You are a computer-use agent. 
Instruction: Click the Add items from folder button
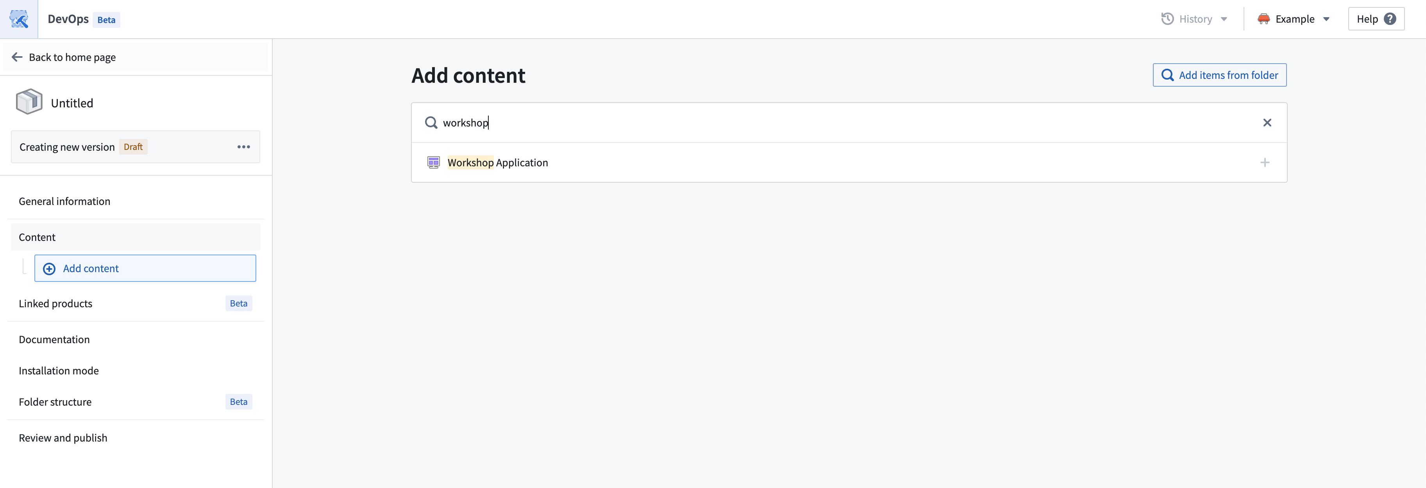[1220, 75]
